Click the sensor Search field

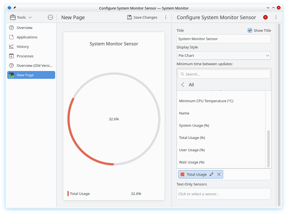(x=224, y=74)
